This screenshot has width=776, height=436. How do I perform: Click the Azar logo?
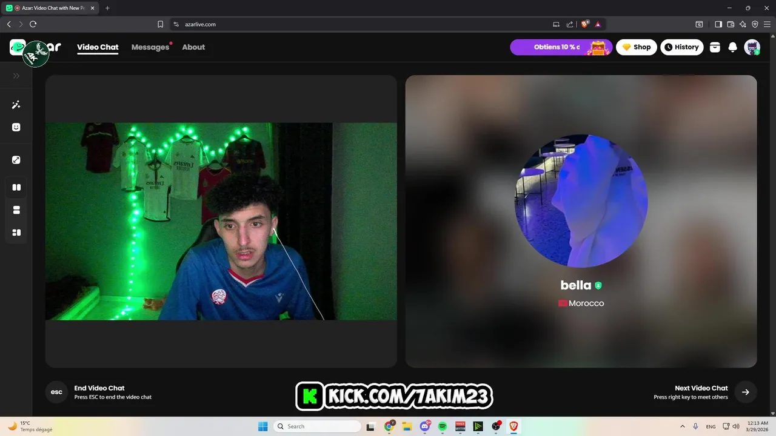coord(35,47)
